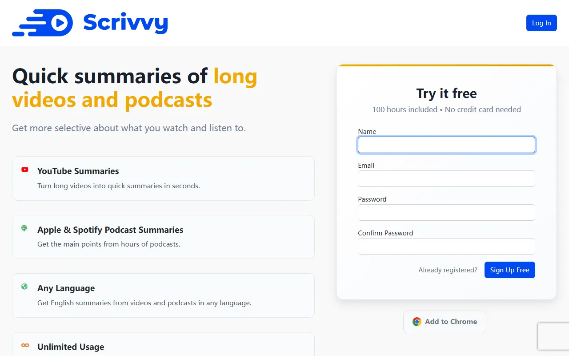
Task: Select the Any Language feature card
Action: click(x=163, y=295)
